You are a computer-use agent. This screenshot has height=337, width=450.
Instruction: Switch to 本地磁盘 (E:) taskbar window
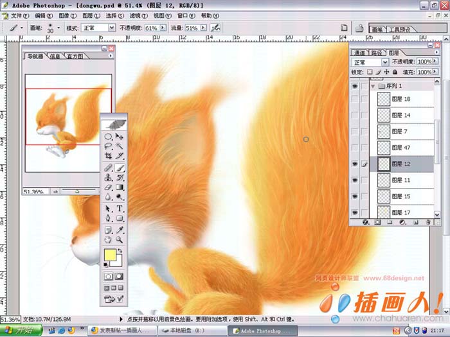pyautogui.click(x=192, y=331)
